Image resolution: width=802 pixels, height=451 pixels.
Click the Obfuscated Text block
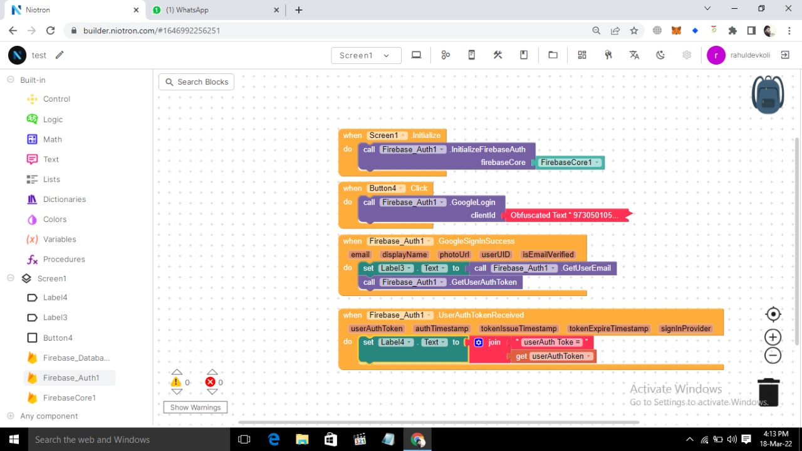pyautogui.click(x=566, y=215)
